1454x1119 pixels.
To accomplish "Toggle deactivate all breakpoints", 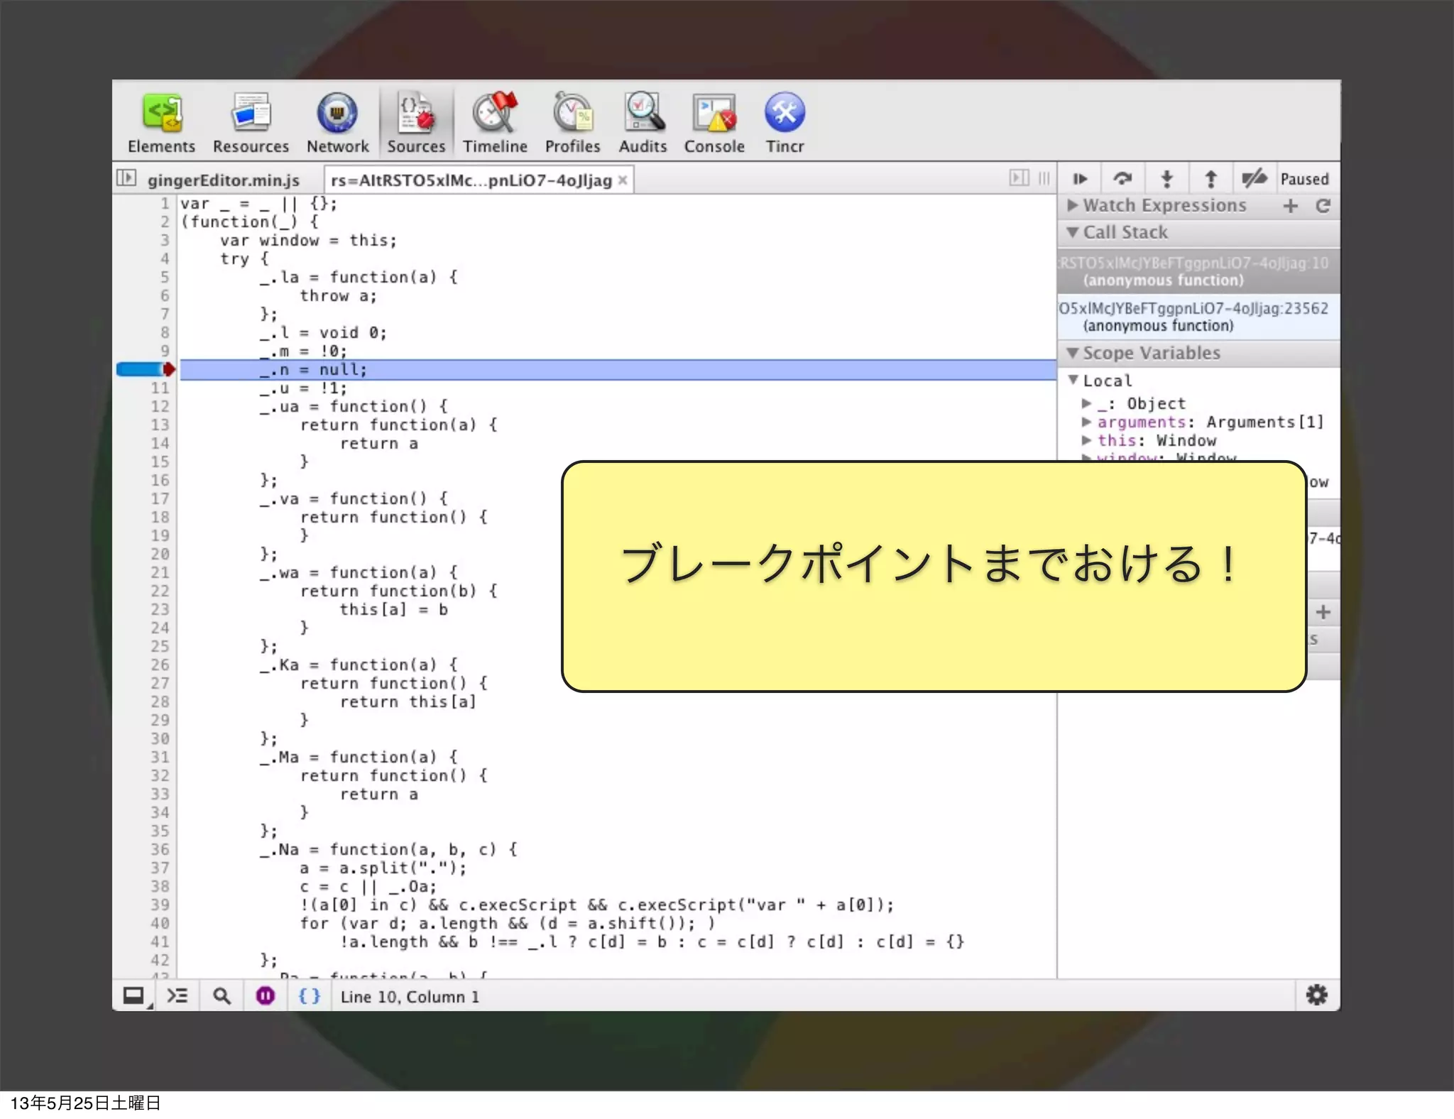I will pos(1254,179).
